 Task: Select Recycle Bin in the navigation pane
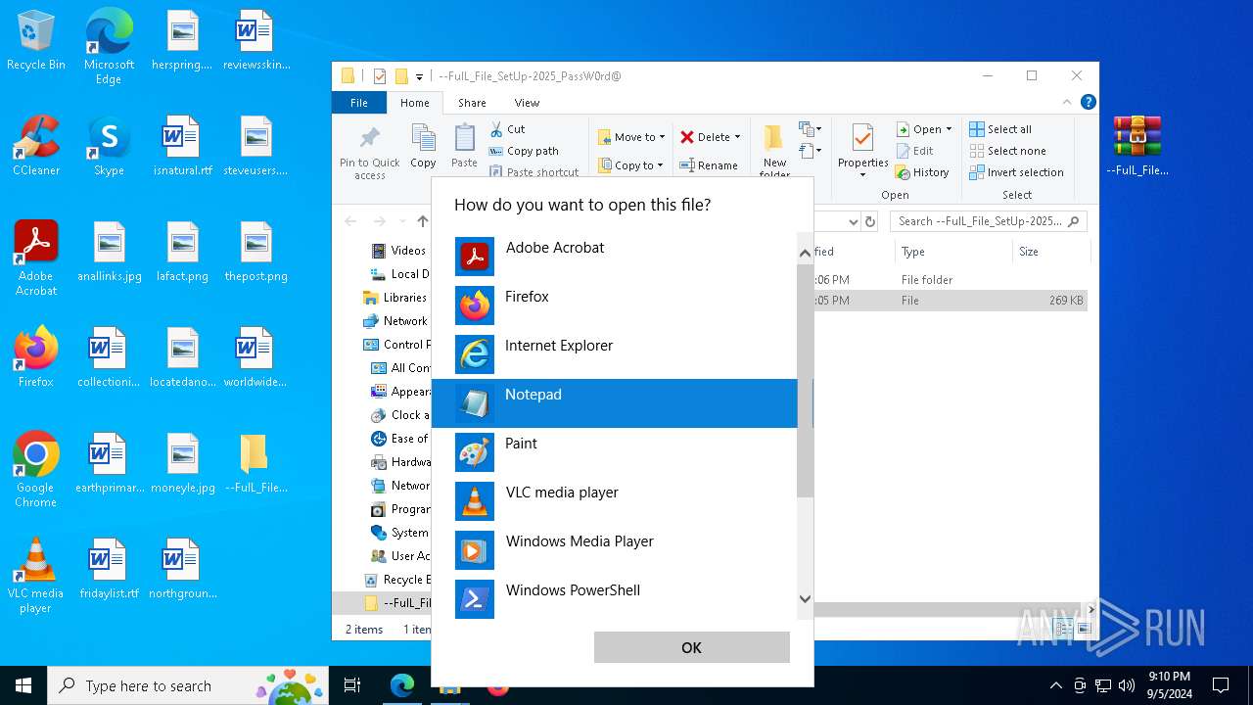point(396,580)
